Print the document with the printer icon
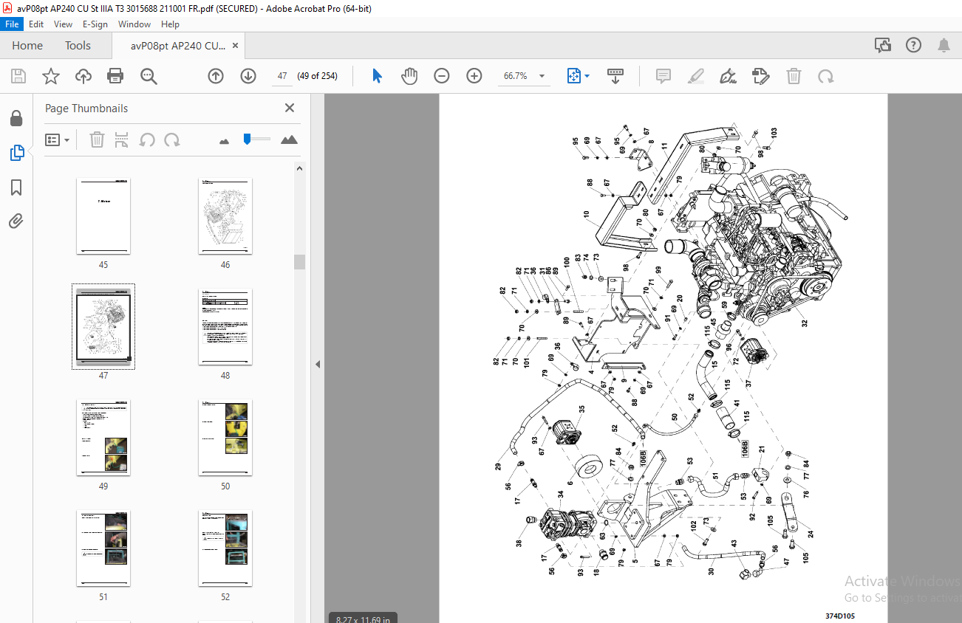962x623 pixels. [x=115, y=76]
